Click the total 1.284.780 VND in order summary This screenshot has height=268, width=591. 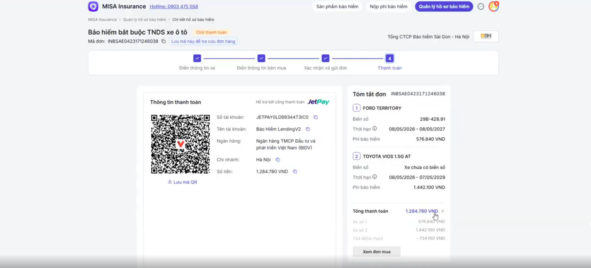click(x=422, y=211)
